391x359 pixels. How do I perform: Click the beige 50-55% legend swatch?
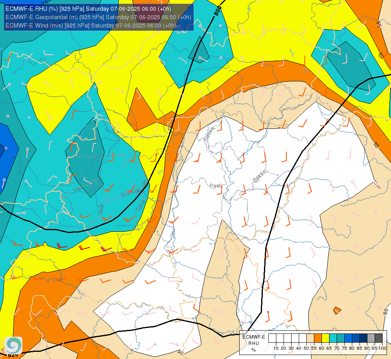pos(310,338)
